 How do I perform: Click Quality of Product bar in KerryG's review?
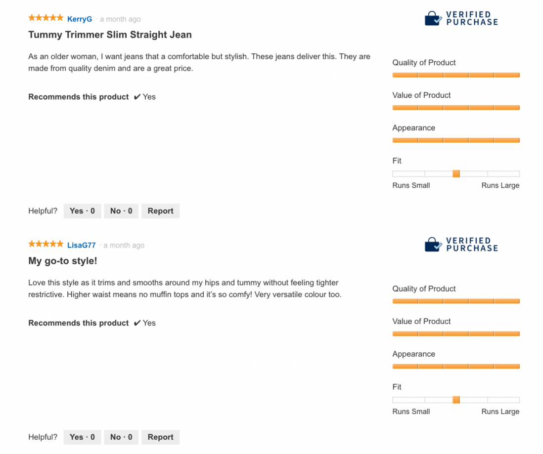point(455,75)
